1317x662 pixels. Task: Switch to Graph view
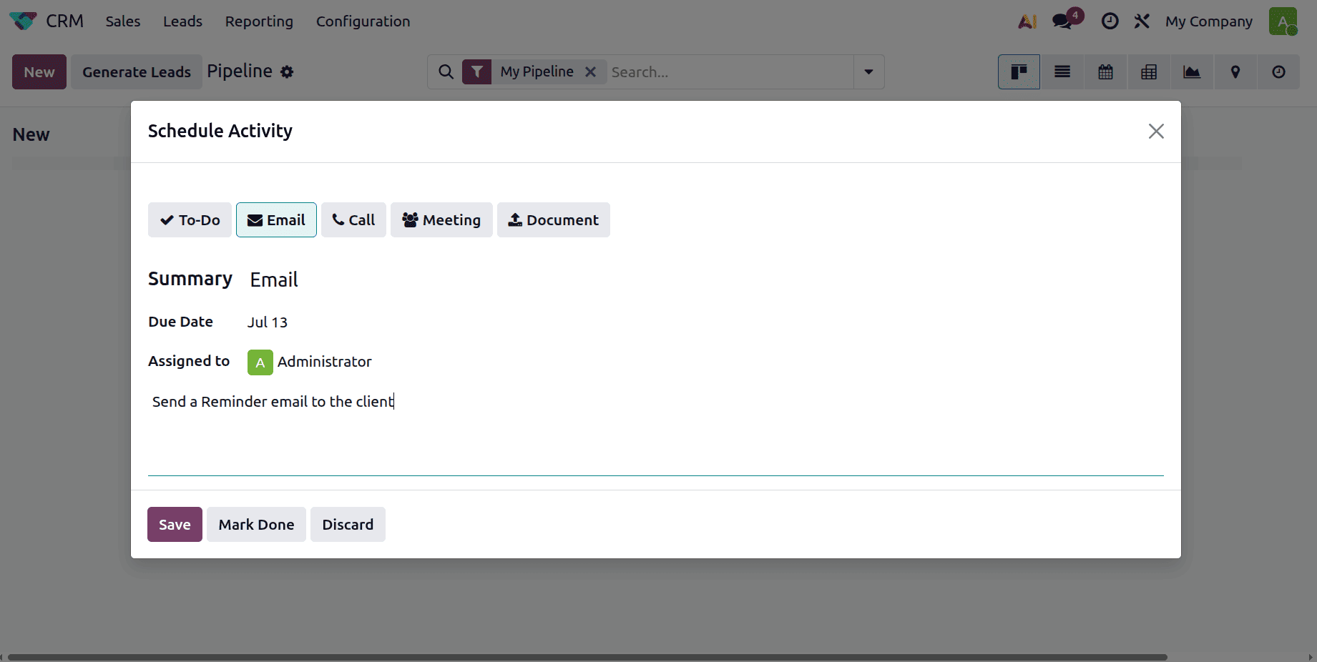point(1192,72)
